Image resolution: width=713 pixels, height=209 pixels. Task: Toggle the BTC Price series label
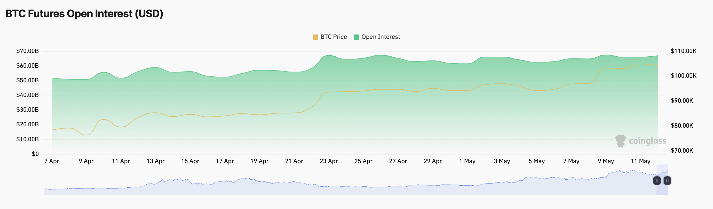click(x=334, y=37)
